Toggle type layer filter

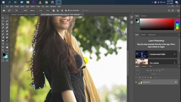pos(154,71)
